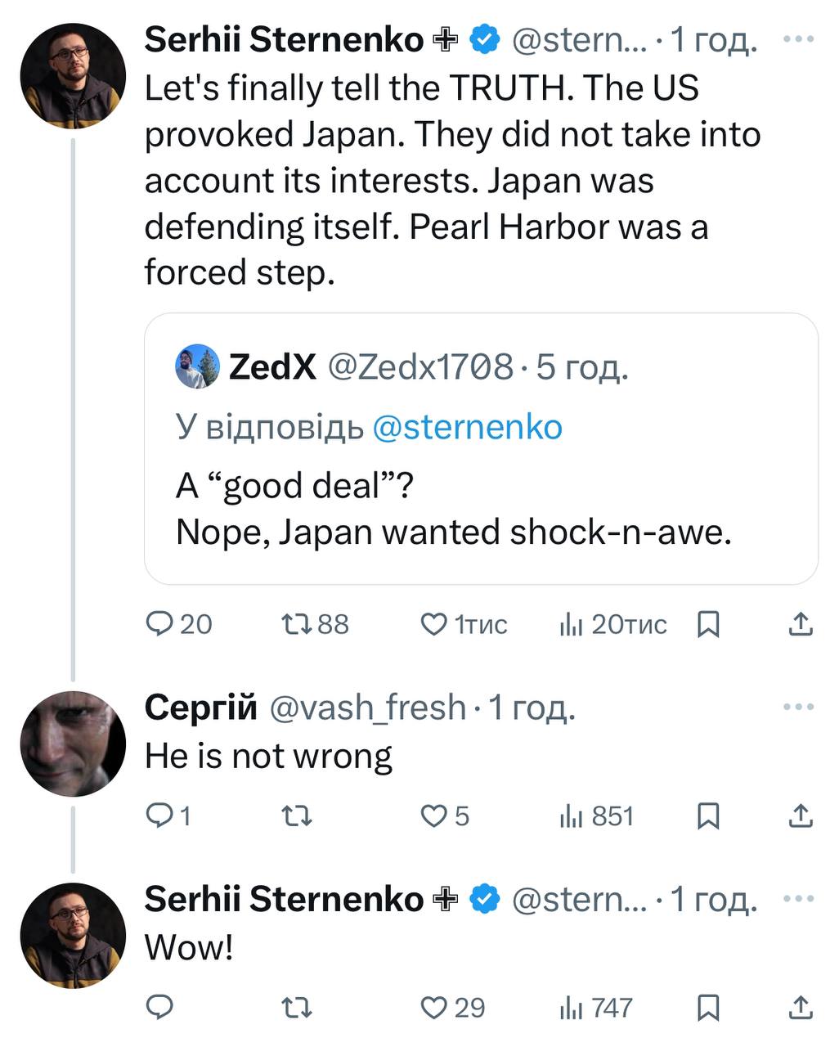Image resolution: width=839 pixels, height=1047 pixels.
Task: Open more options on the Wow! tweet
Action: (798, 899)
